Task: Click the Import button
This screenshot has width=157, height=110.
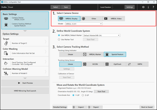Action: (x=80, y=107)
